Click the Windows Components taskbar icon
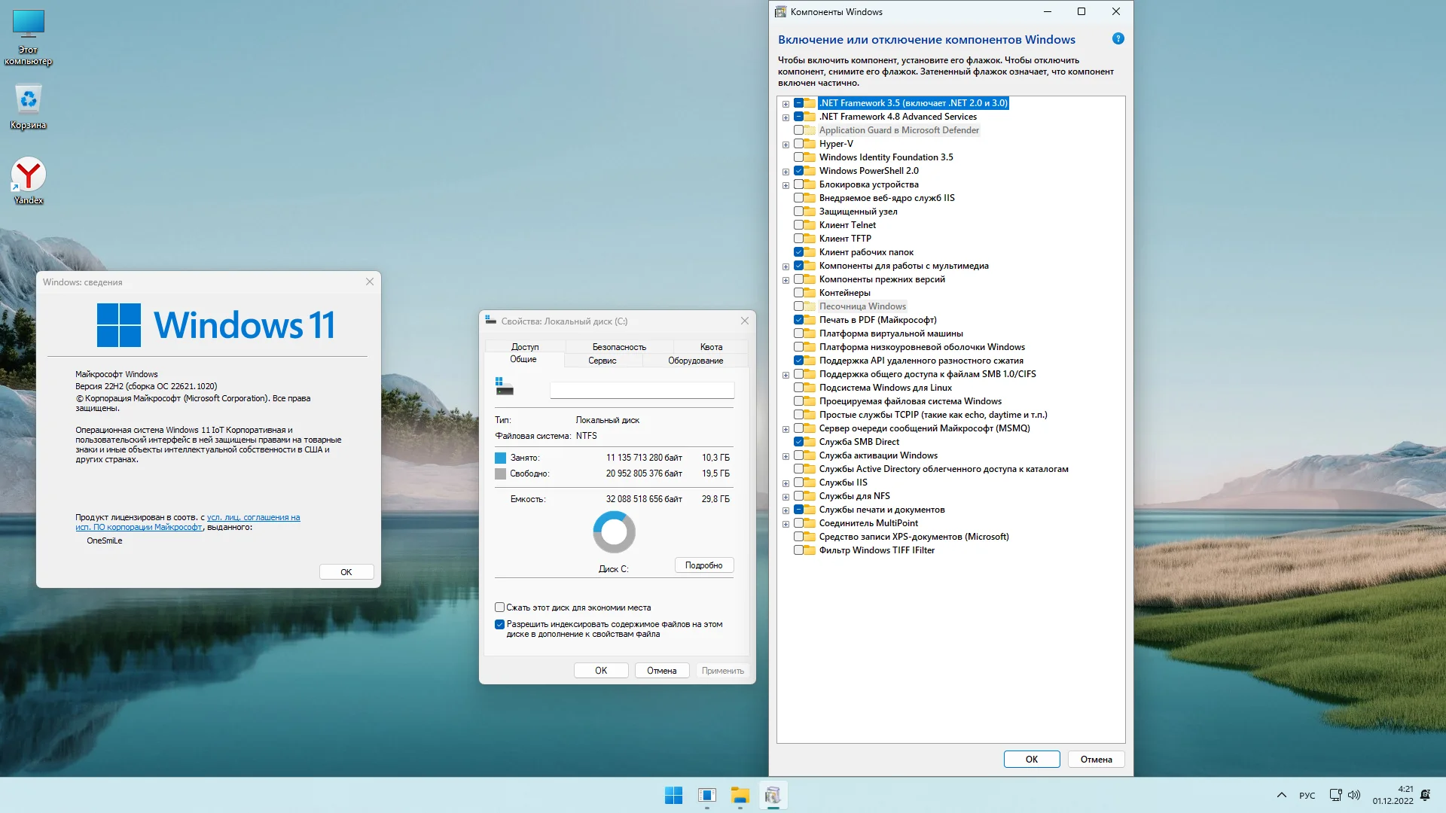This screenshot has height=813, width=1446. tap(773, 796)
